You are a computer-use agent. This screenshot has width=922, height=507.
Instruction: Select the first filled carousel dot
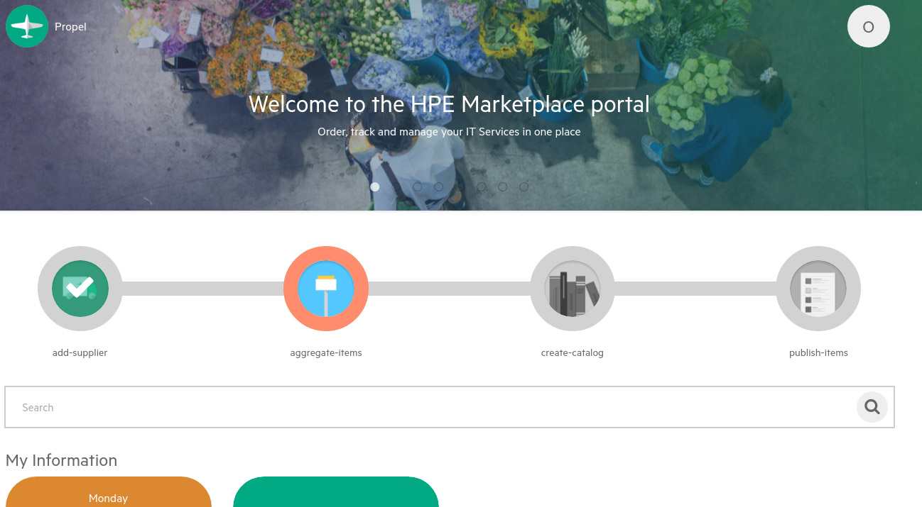pyautogui.click(x=375, y=186)
